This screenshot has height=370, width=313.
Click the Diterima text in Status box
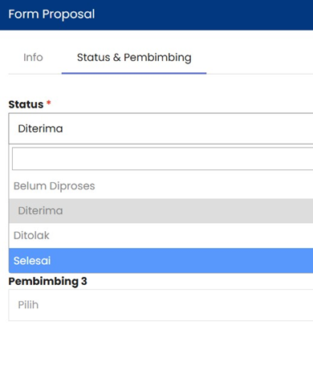click(x=40, y=128)
